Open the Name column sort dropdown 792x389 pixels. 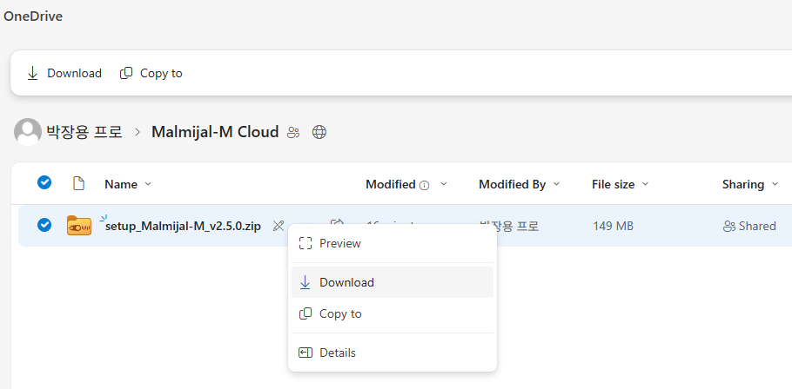pos(148,184)
